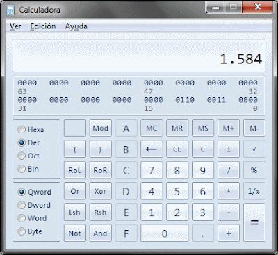Click the open parenthesis key
The height and width of the screenshot is (255, 278).
75,149
